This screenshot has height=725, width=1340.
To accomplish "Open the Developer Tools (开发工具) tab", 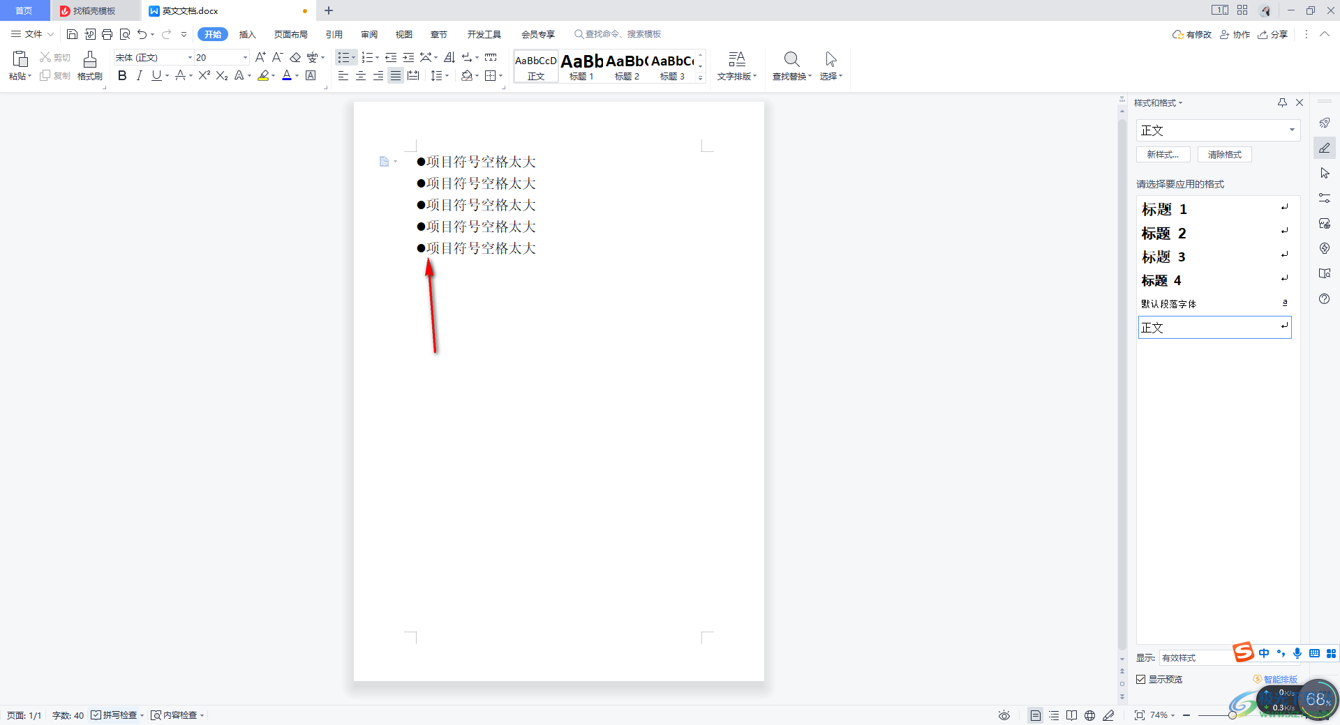I will pyautogui.click(x=484, y=34).
